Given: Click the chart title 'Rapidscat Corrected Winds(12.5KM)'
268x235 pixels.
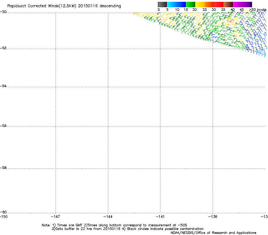Looking at the screenshot, I should 42,6.
